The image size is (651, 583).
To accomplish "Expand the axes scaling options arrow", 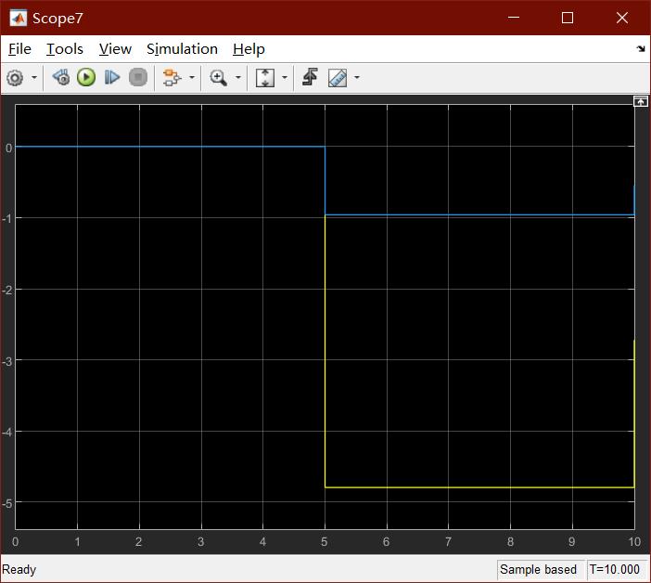I will [x=285, y=78].
